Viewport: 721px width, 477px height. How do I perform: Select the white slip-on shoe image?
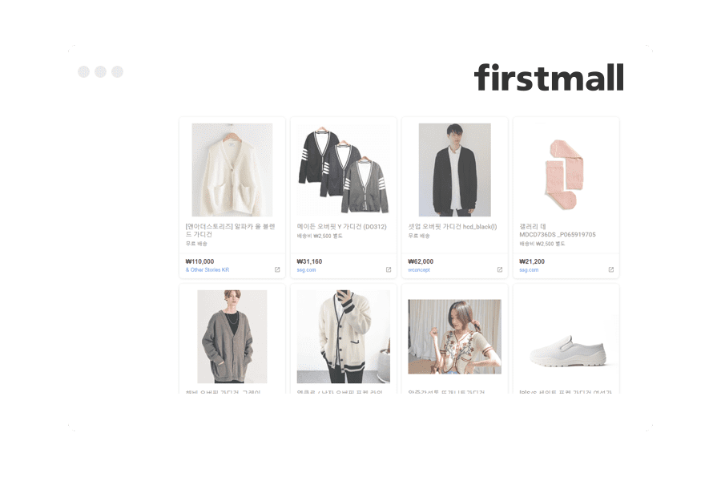pos(568,351)
